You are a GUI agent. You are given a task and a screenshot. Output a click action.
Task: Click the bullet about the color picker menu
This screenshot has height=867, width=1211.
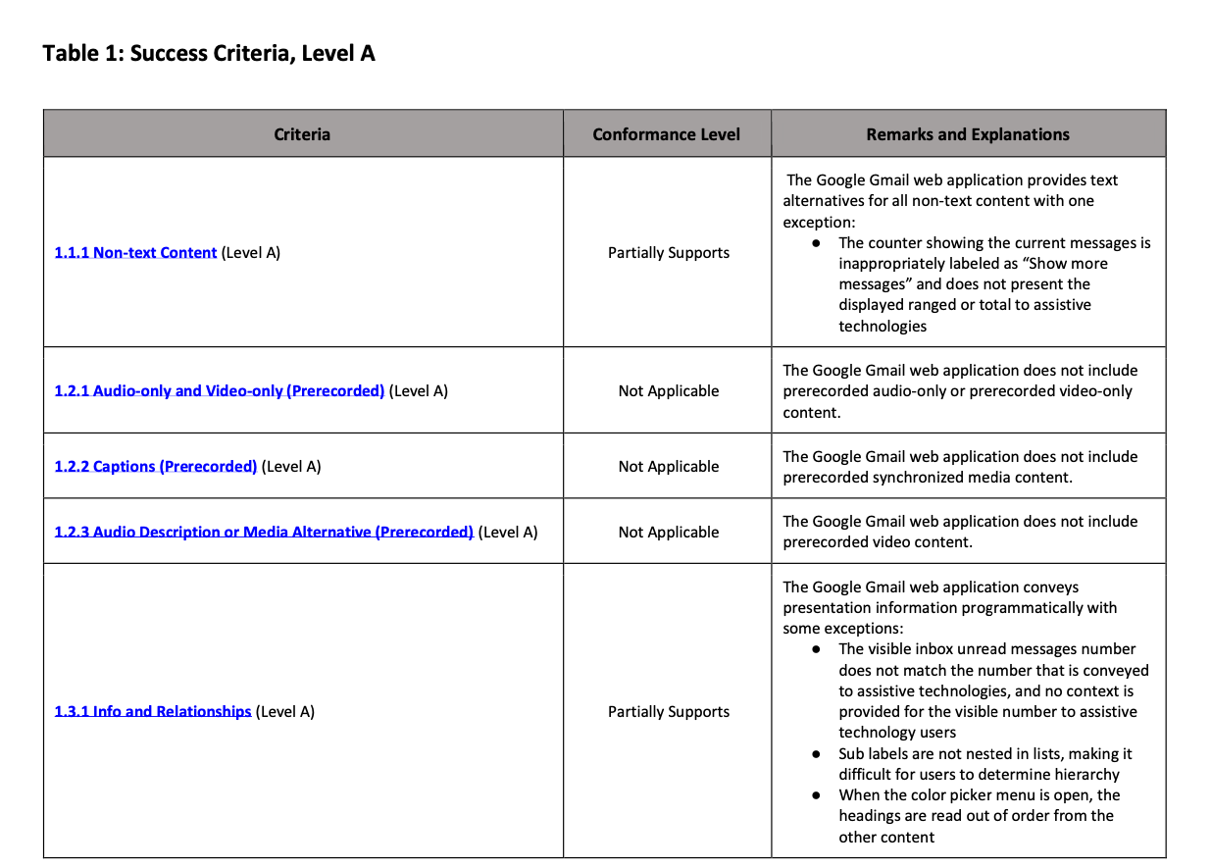(979, 816)
